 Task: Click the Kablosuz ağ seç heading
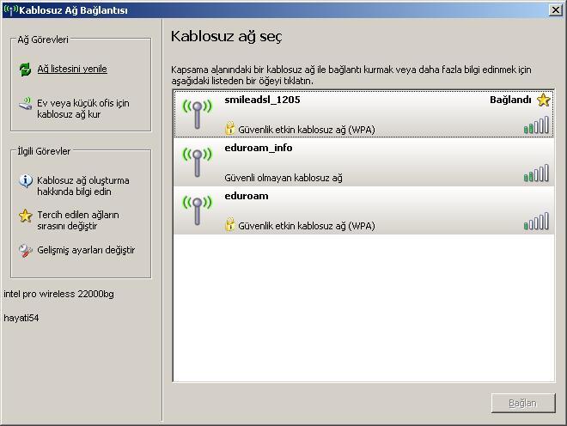point(226,36)
